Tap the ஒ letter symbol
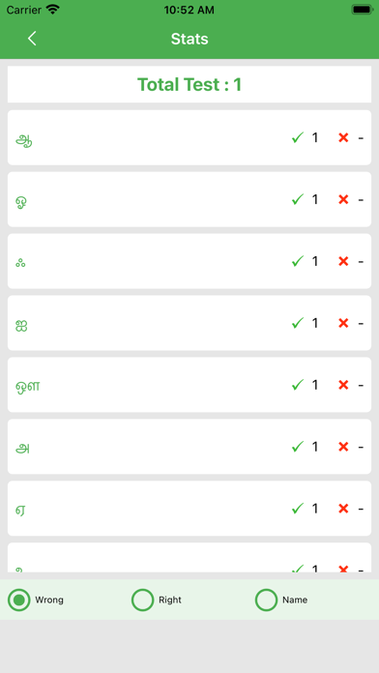Screen dimensions: 379x673 coord(21,202)
